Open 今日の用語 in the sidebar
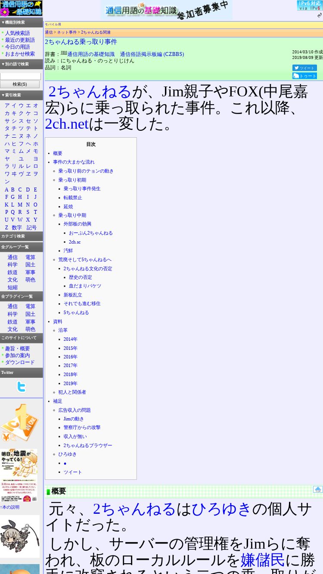This screenshot has height=574, width=323. click(17, 47)
